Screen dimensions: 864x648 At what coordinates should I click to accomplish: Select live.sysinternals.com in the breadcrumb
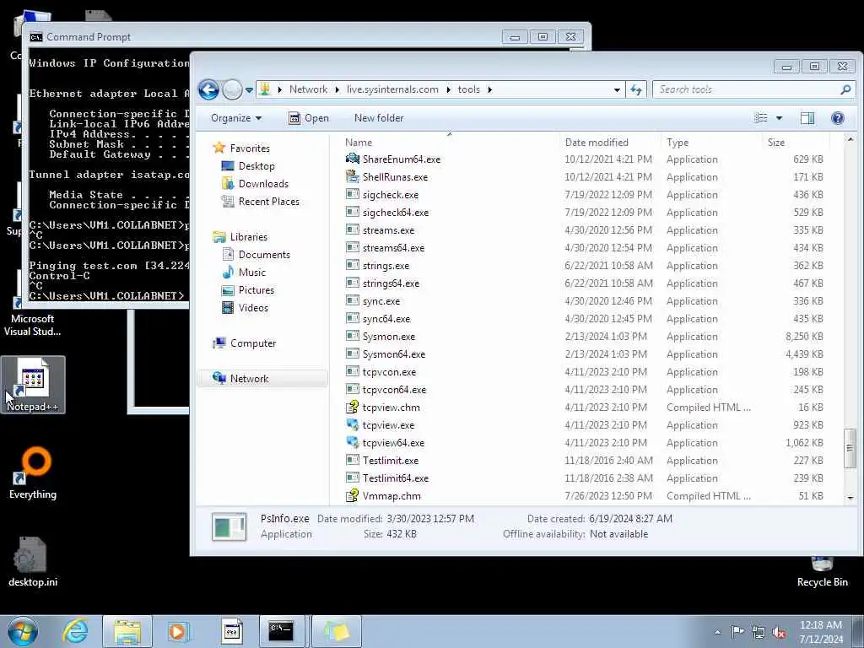pos(392,89)
